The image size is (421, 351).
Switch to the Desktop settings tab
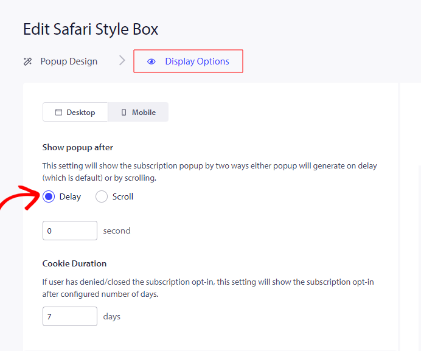[75, 113]
